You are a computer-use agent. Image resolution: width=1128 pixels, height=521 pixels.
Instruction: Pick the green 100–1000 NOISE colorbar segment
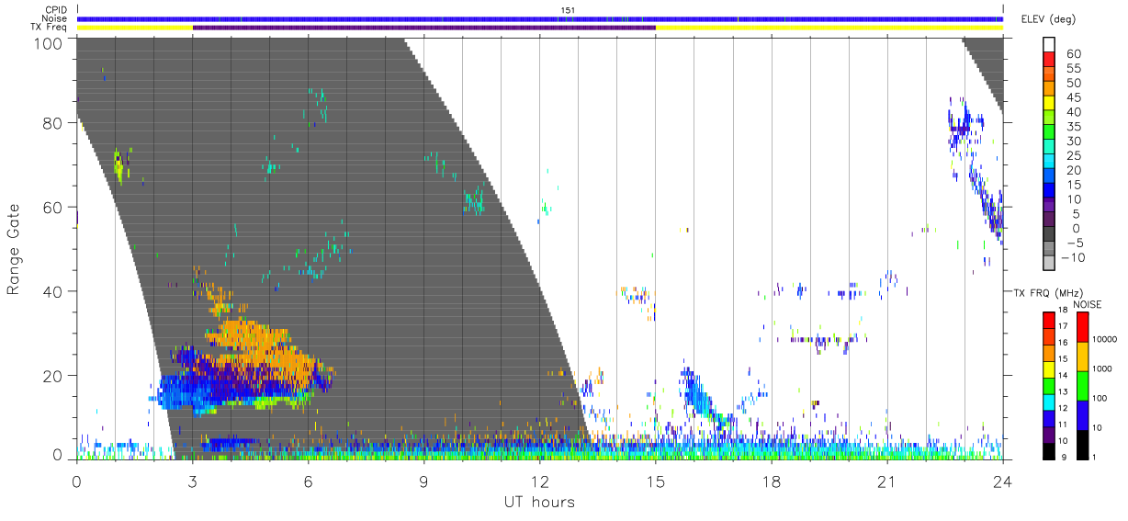pos(1083,385)
